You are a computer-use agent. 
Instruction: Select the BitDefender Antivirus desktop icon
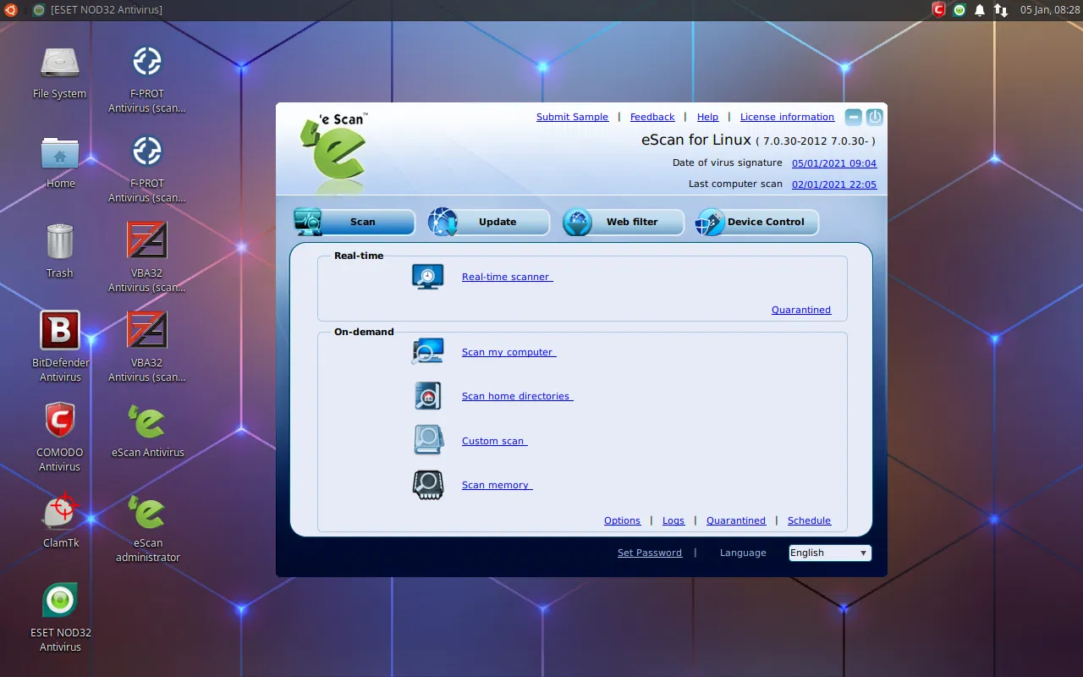(x=60, y=347)
